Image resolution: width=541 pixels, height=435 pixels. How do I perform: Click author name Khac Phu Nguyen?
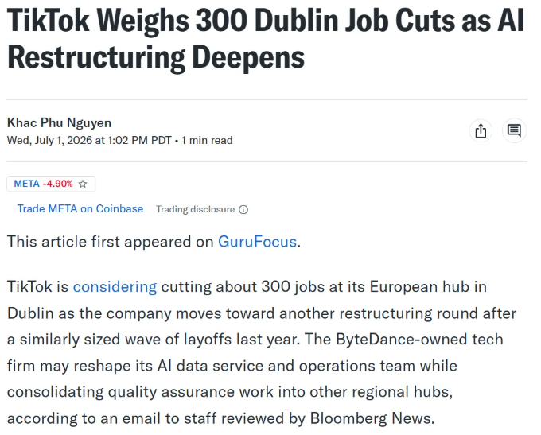point(59,122)
